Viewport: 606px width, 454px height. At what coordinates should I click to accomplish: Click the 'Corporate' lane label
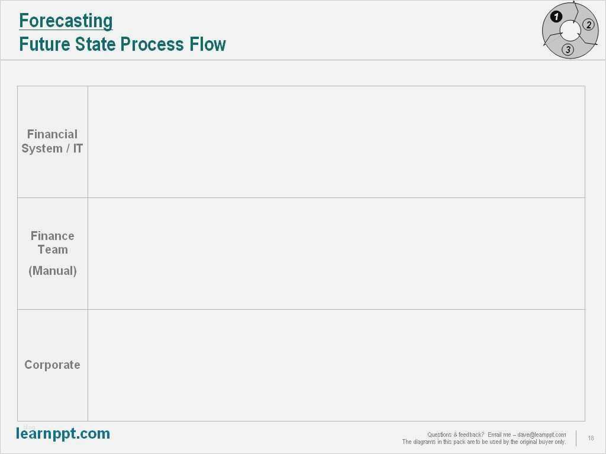click(x=52, y=365)
